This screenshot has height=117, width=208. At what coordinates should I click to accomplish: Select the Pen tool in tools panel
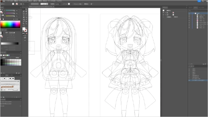click(24, 11)
